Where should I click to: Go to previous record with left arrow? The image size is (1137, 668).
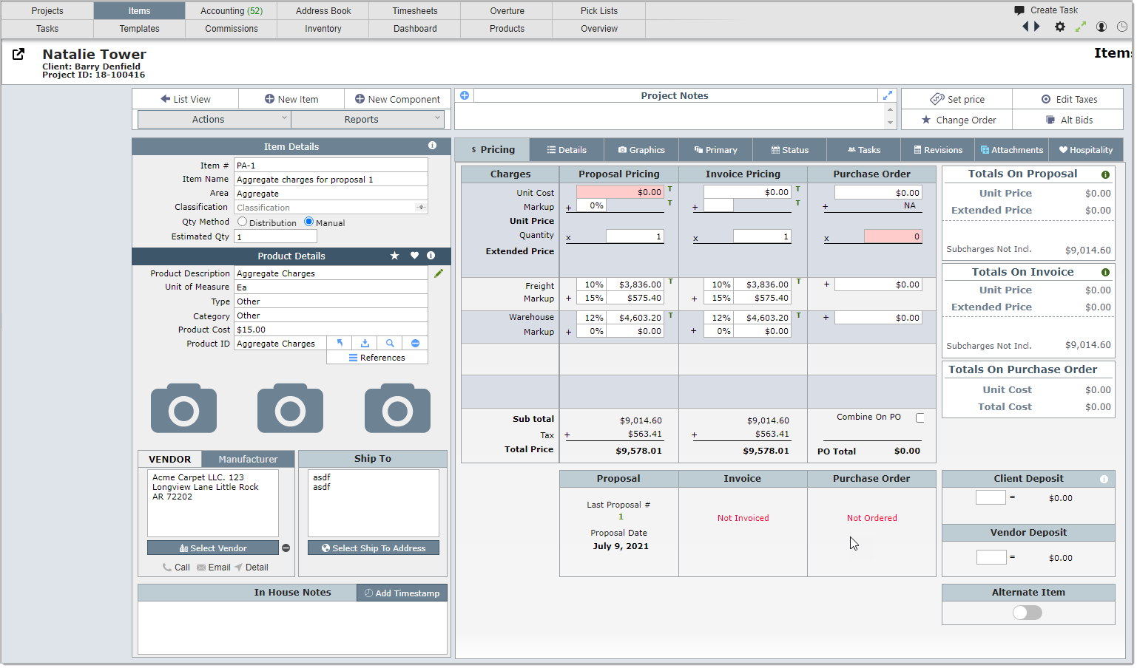pyautogui.click(x=1026, y=27)
